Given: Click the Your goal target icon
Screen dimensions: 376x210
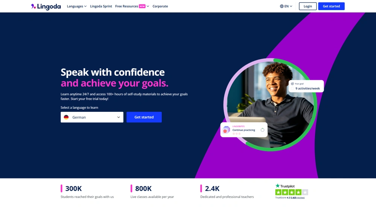Looking at the screenshot, I should 292,84.
